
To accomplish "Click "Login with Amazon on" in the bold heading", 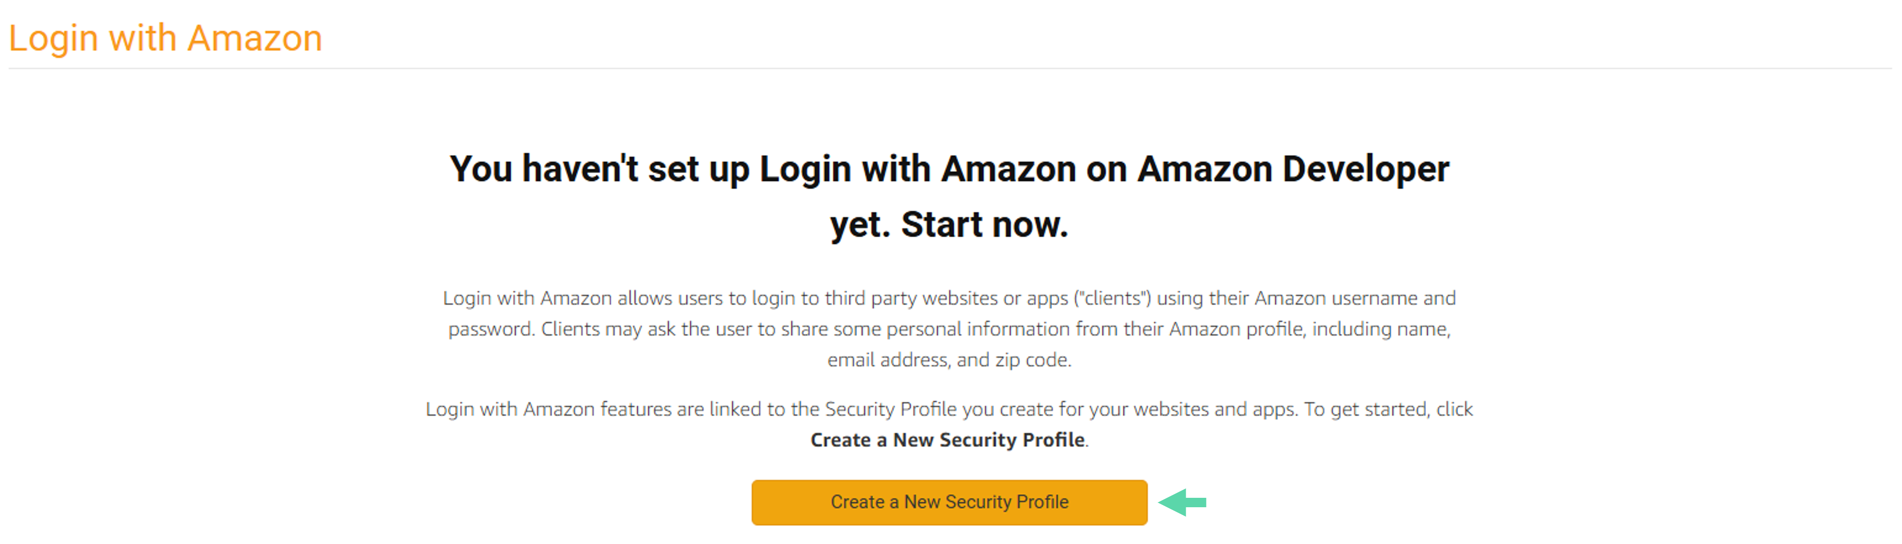I will (x=943, y=169).
